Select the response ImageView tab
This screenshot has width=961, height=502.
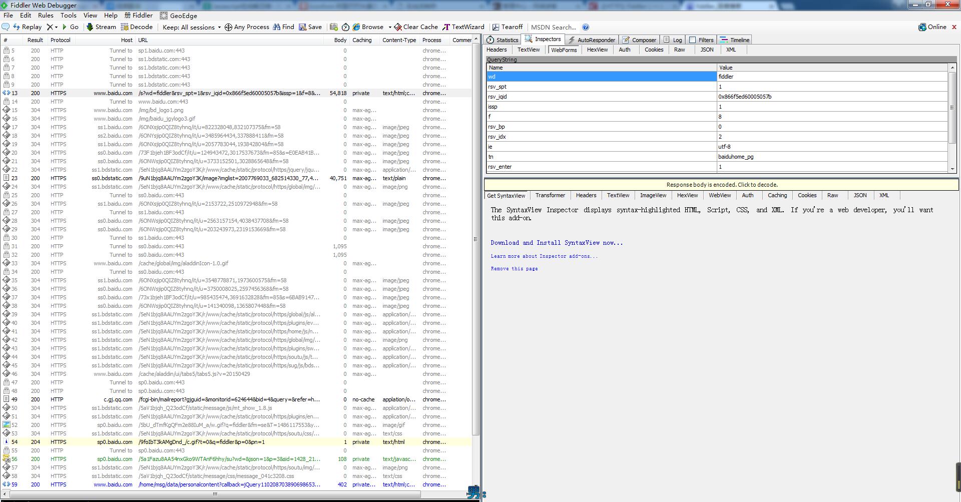point(653,195)
